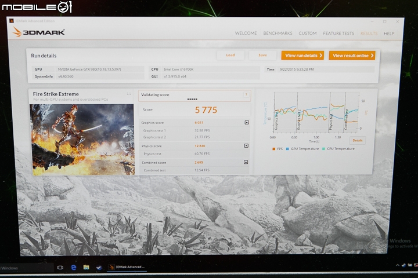
Task: Open File Explorer from taskbar
Action: point(86,268)
